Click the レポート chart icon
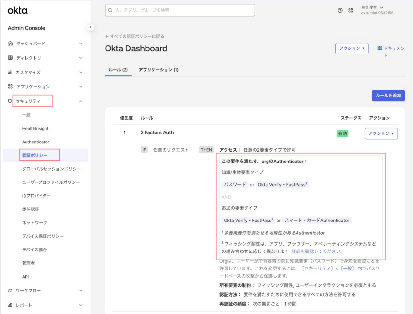413x314 pixels. [10, 305]
